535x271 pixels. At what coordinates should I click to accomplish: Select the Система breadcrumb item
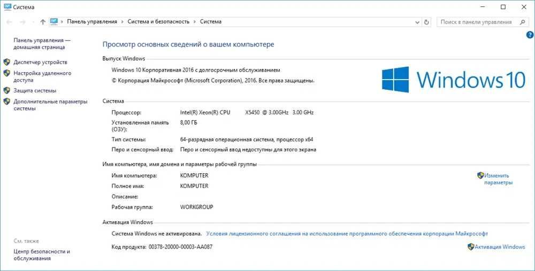point(210,21)
